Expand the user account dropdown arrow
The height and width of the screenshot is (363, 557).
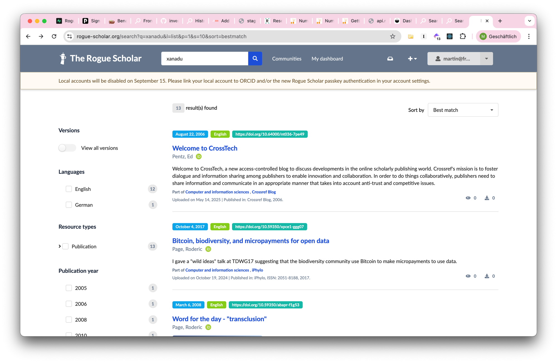click(486, 59)
